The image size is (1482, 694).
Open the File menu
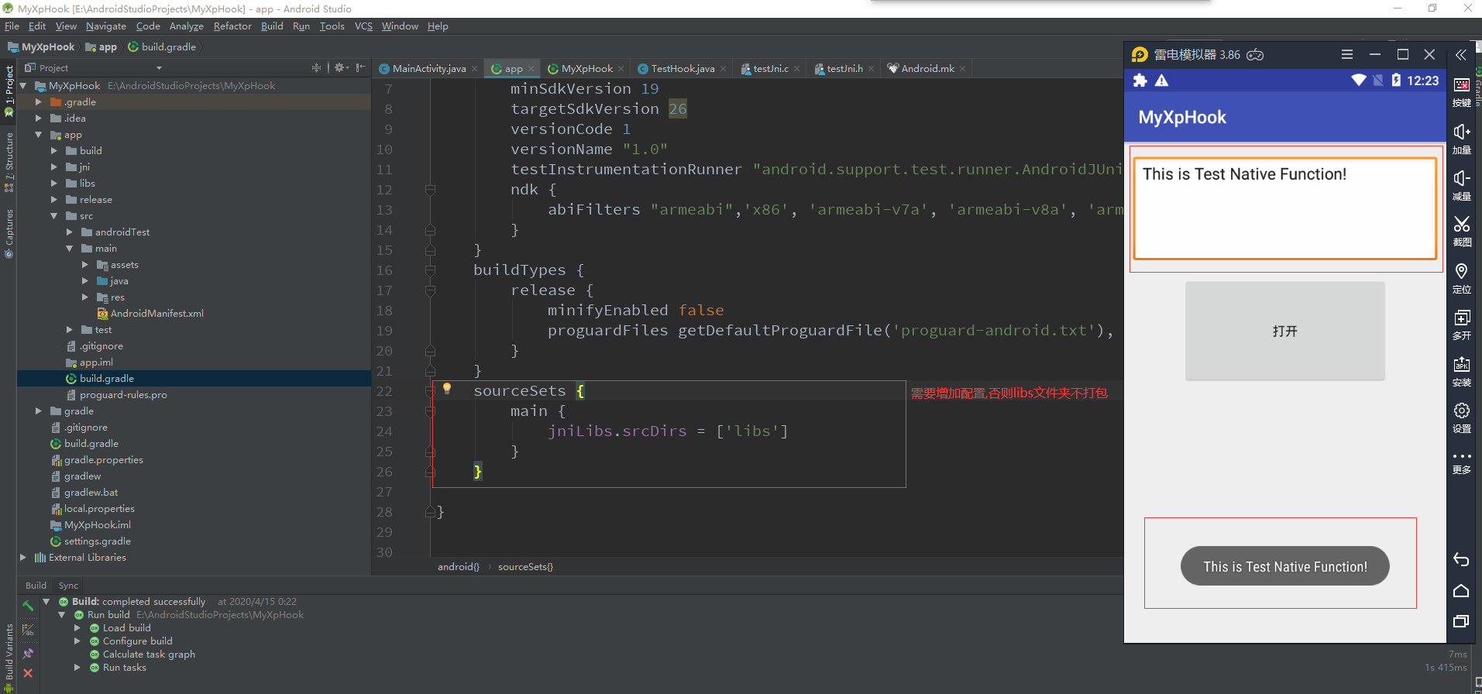pyautogui.click(x=12, y=26)
